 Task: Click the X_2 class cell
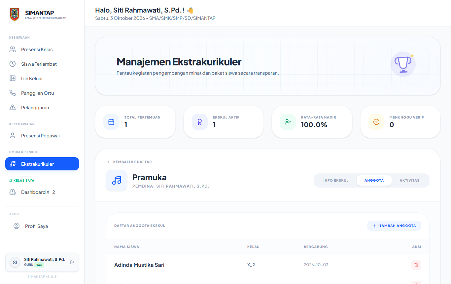click(x=251, y=265)
